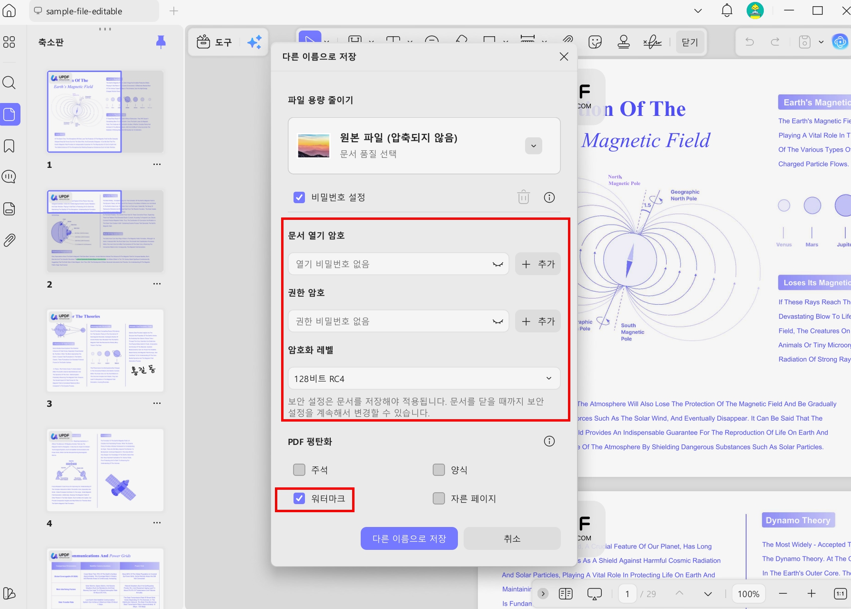Click the save icon in top toolbar
Image resolution: width=851 pixels, height=609 pixels.
click(805, 42)
